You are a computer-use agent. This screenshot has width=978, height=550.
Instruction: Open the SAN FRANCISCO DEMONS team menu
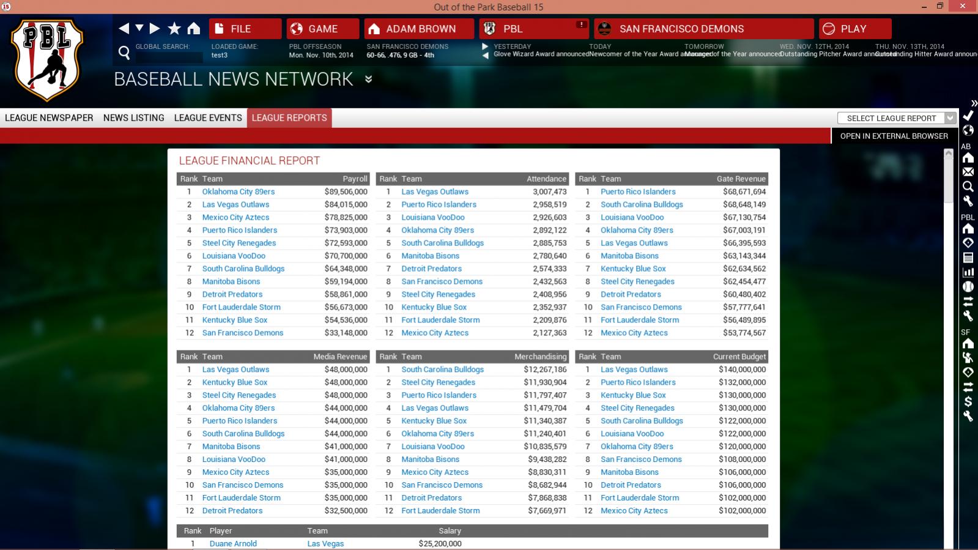704,29
